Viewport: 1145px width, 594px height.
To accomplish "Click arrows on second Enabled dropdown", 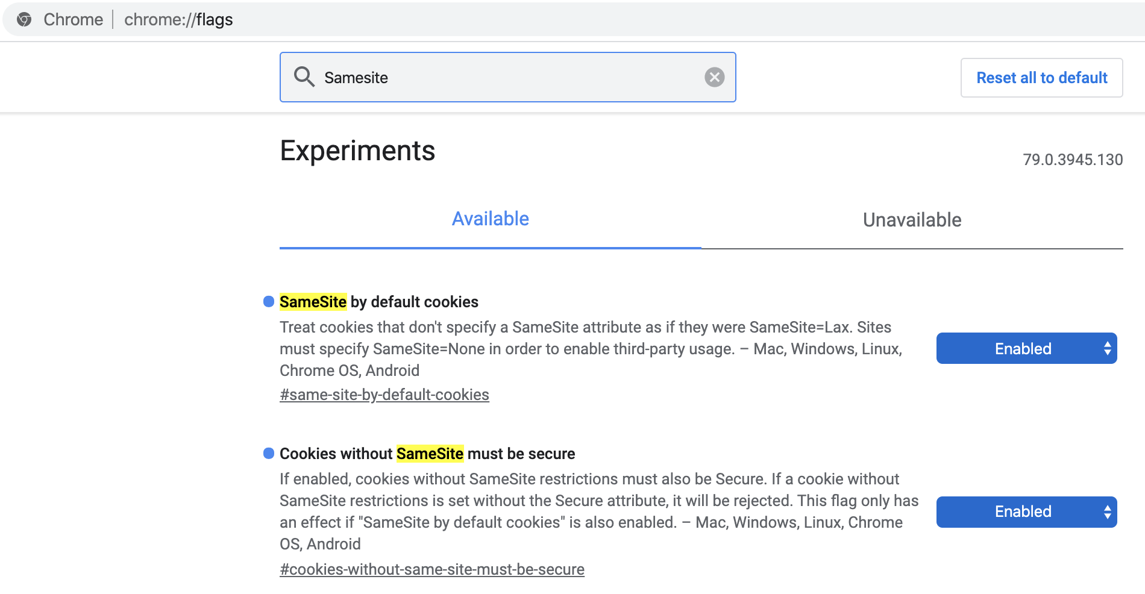I will pos(1107,512).
